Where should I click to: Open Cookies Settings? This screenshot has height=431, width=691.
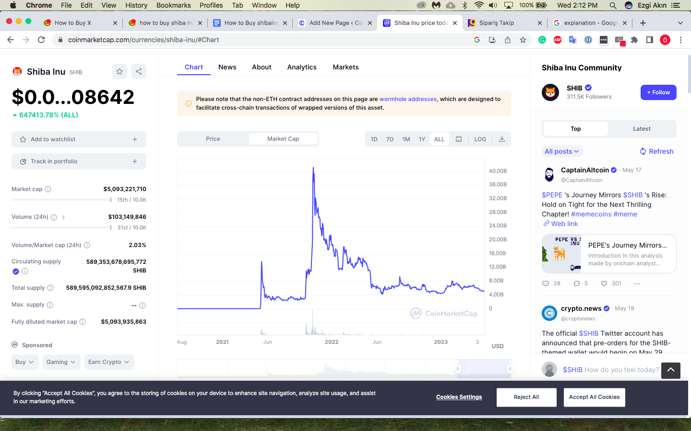click(x=459, y=397)
